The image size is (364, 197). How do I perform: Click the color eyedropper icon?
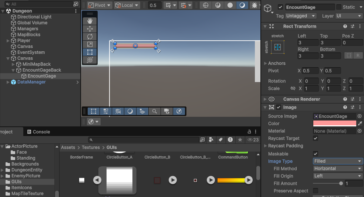click(x=360, y=123)
